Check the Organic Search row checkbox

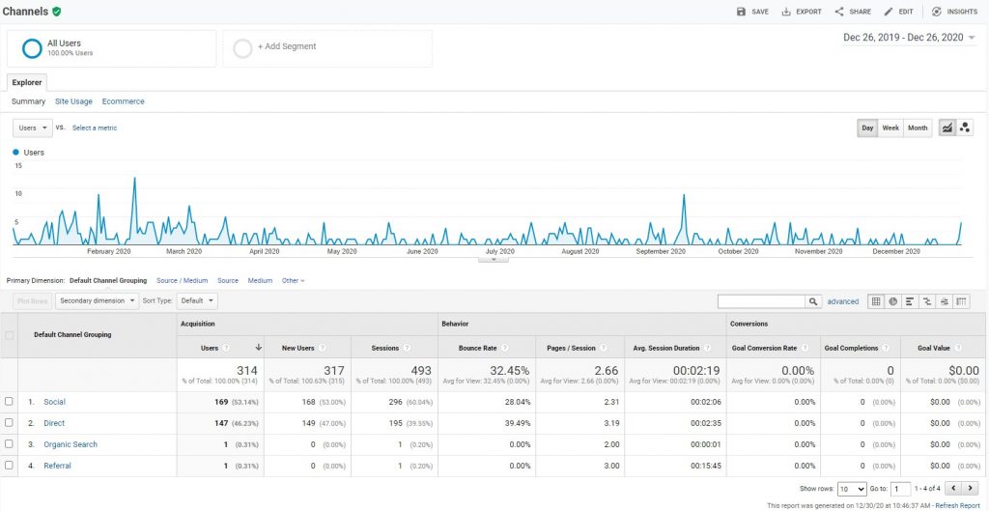coord(9,444)
